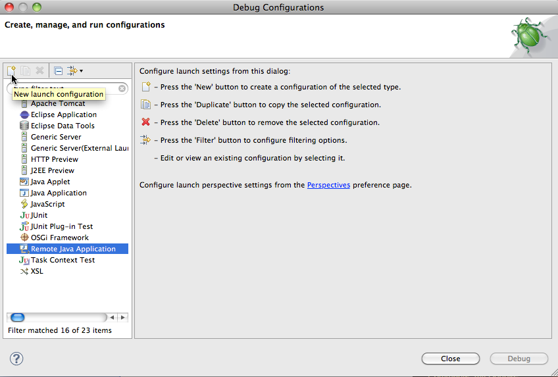This screenshot has width=558, height=377.
Task: Click the scroll left arrow in list
Action: pos(112,318)
